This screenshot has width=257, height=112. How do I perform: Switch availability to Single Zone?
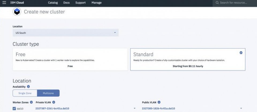click(25, 93)
